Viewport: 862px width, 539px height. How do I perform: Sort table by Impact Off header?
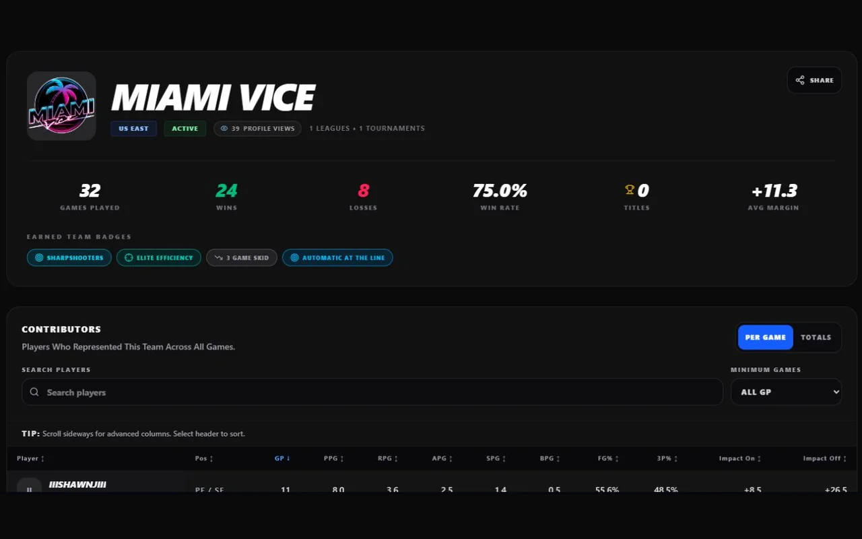click(x=825, y=458)
